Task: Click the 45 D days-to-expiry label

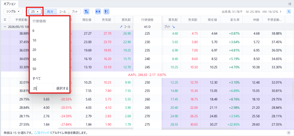Action: tap(147, 27)
